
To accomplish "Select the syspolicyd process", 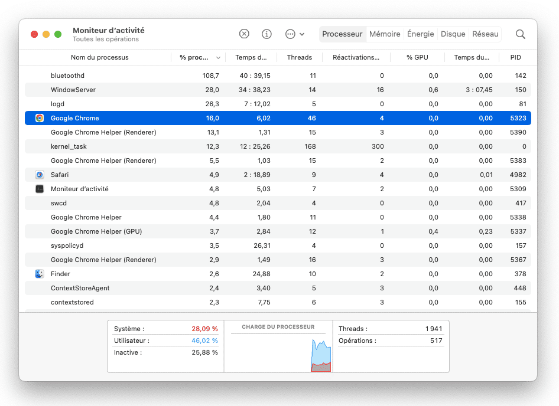I will (x=278, y=245).
